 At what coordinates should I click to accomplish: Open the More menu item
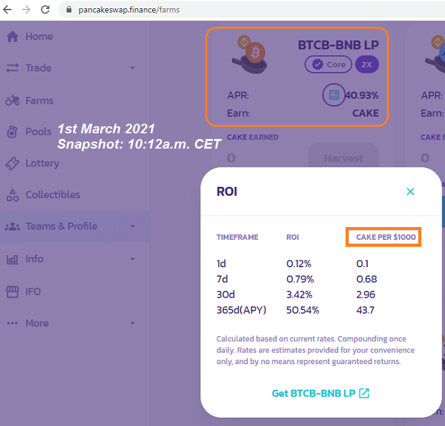pyautogui.click(x=37, y=323)
